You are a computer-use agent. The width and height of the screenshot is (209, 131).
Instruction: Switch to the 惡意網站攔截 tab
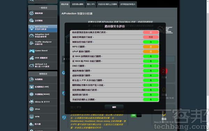(78, 5)
